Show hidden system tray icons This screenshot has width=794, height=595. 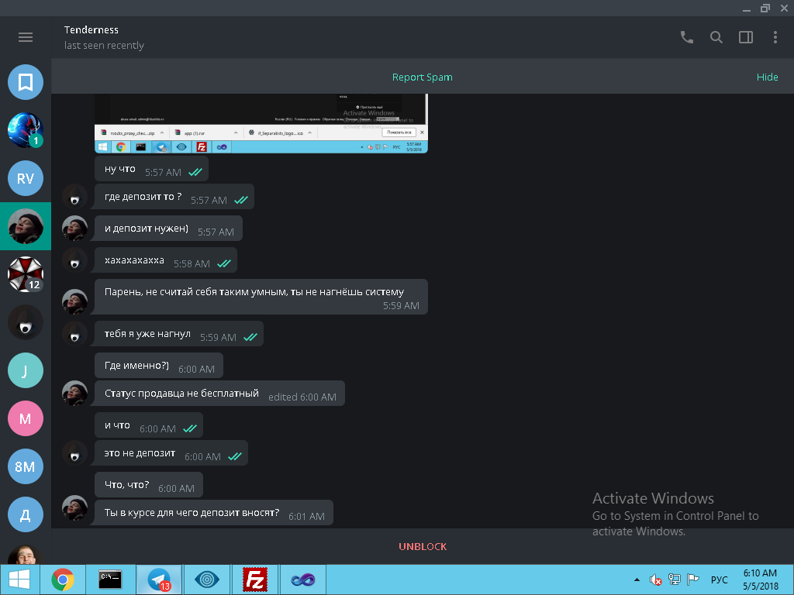(637, 580)
